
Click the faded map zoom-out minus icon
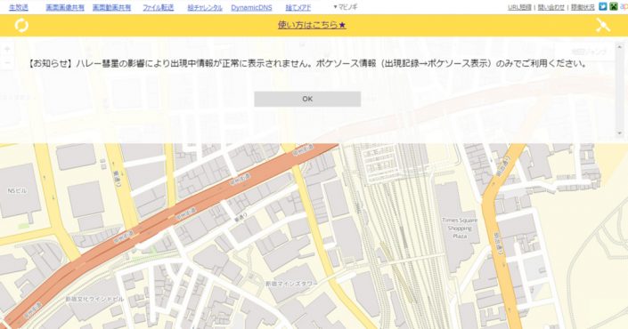coord(7,63)
